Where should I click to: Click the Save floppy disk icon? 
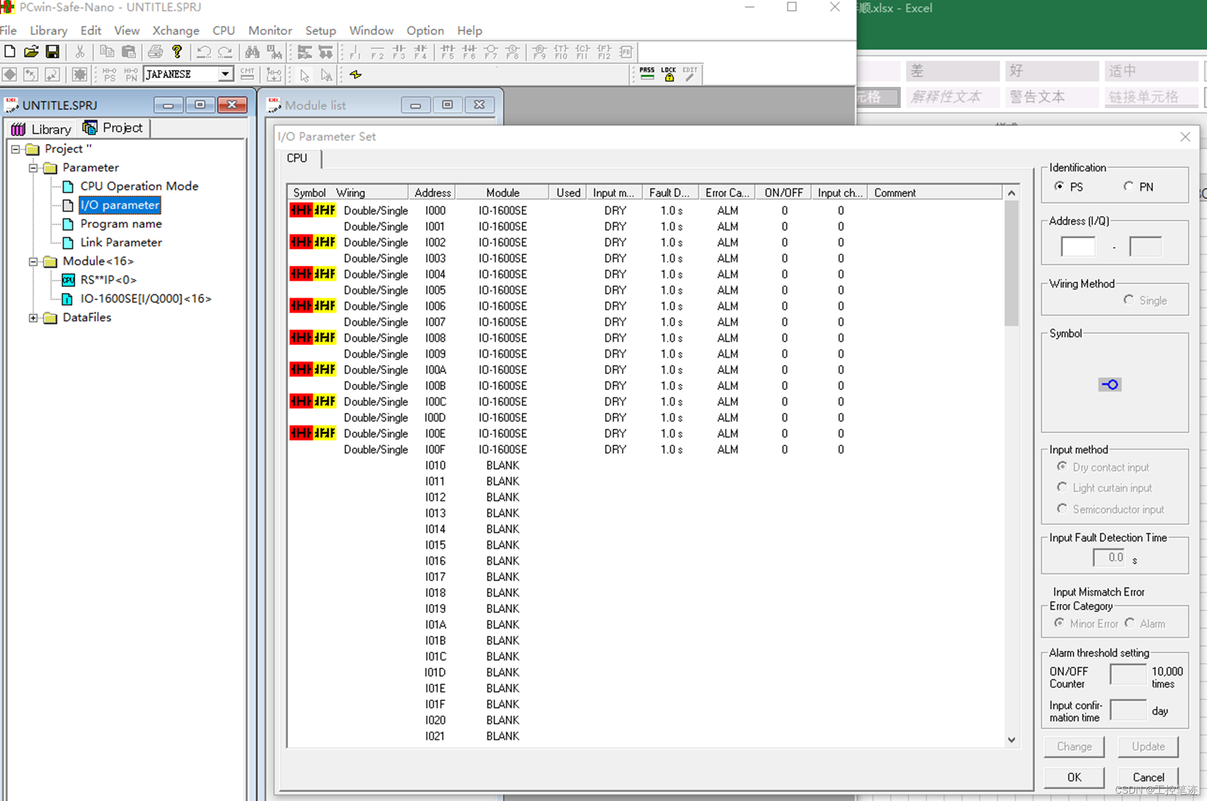click(x=53, y=52)
